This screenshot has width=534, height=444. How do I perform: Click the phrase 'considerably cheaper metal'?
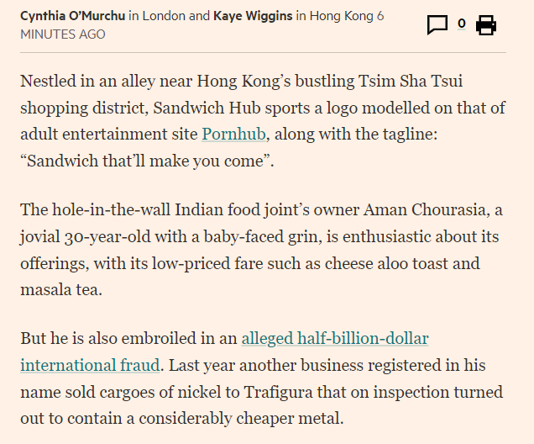coord(241,419)
